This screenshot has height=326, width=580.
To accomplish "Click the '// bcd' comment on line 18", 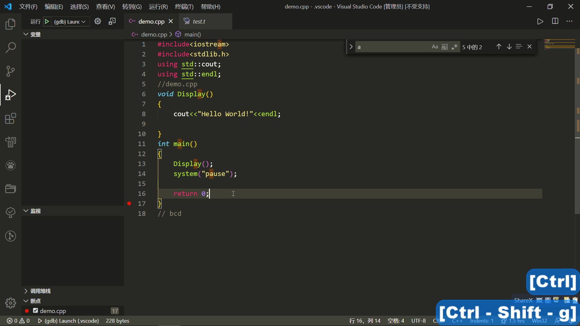I will pos(169,213).
